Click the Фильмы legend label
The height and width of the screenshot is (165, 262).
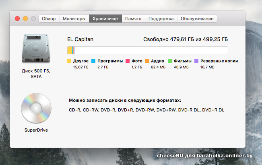pyautogui.click(x=183, y=61)
